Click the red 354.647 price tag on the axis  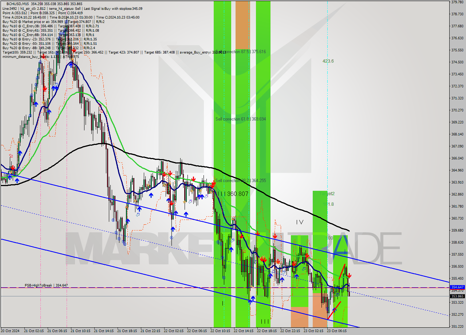point(457,287)
